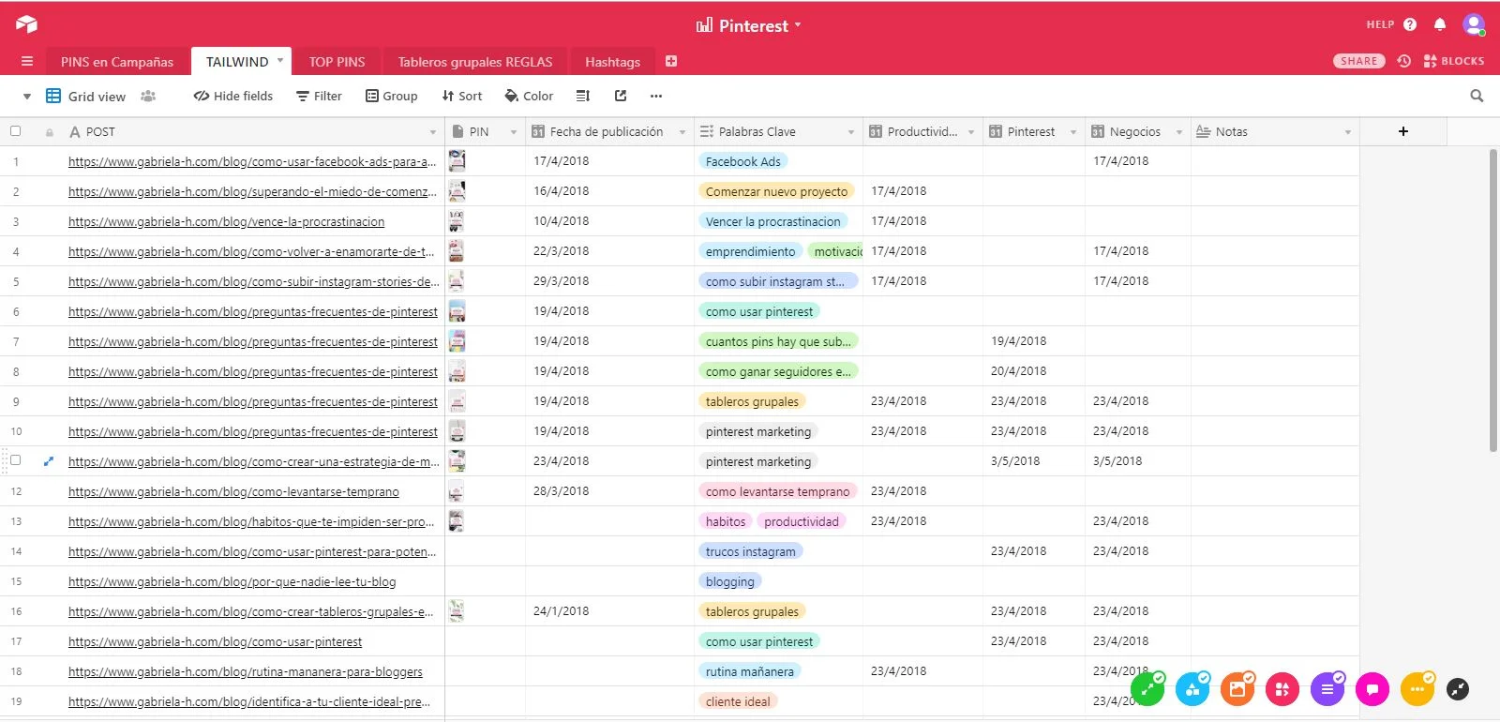Viewport: 1500px width, 722px height.
Task: Select the TAILWIND tab
Action: coord(237,62)
